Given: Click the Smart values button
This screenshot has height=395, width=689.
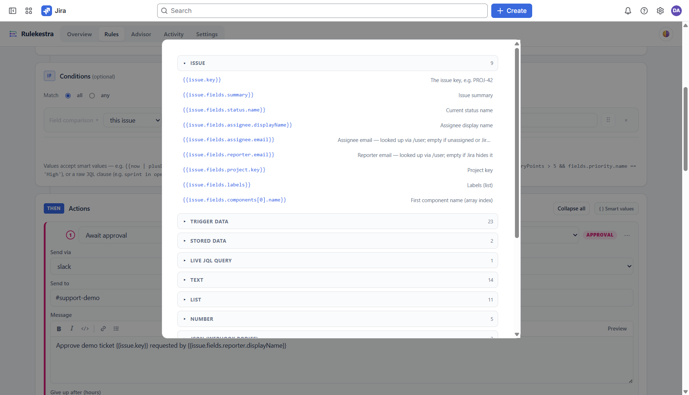Looking at the screenshot, I should 617,209.
